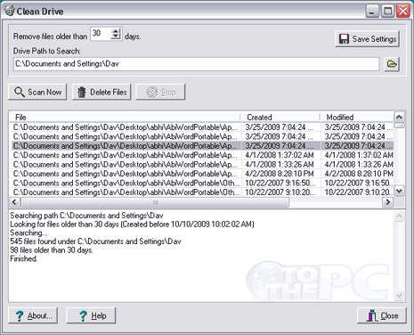Click the log panel scroll up arrow
The image size is (414, 335).
[399, 216]
